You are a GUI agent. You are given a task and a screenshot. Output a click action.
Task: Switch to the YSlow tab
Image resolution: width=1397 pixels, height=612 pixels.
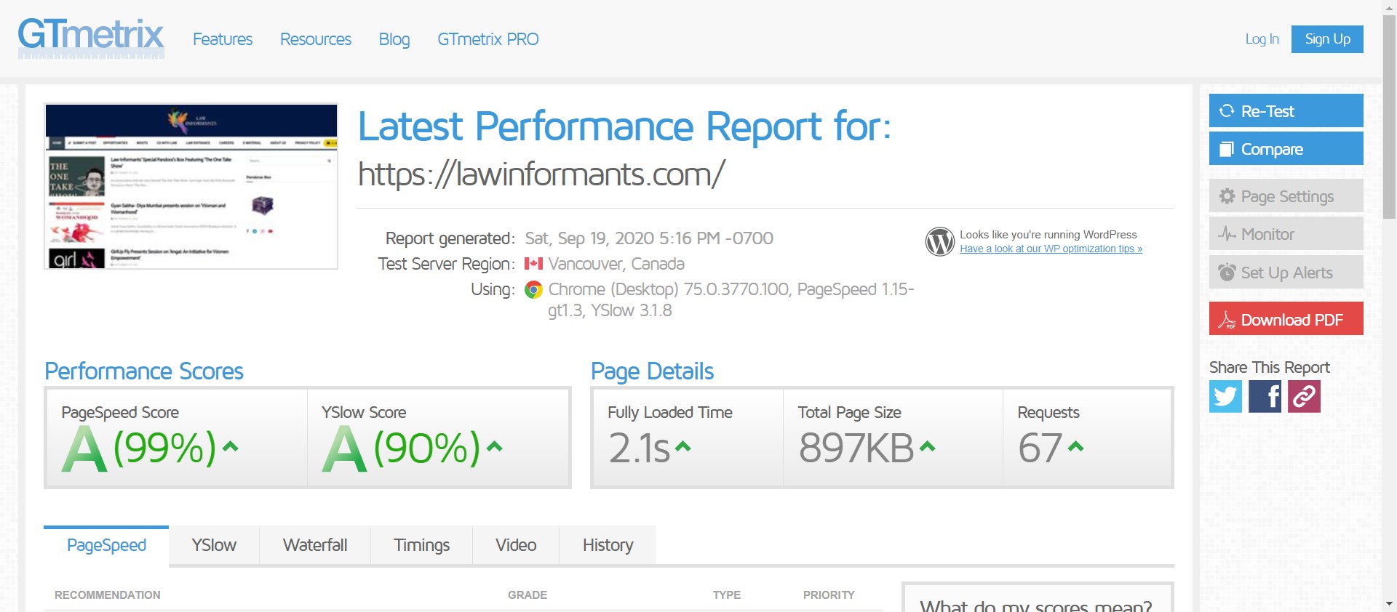pyautogui.click(x=214, y=545)
